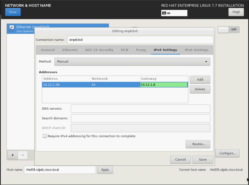Select the address cell 10.12.1.58
Screen dimensions: 249x185
pyautogui.click(x=66, y=85)
